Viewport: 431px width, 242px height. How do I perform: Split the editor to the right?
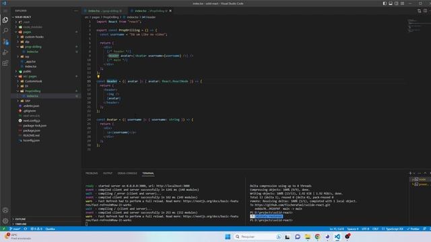tap(425, 11)
